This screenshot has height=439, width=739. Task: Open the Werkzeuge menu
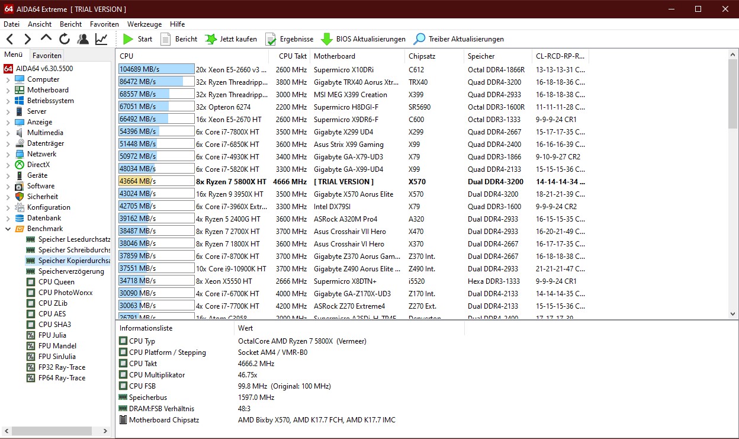[144, 24]
